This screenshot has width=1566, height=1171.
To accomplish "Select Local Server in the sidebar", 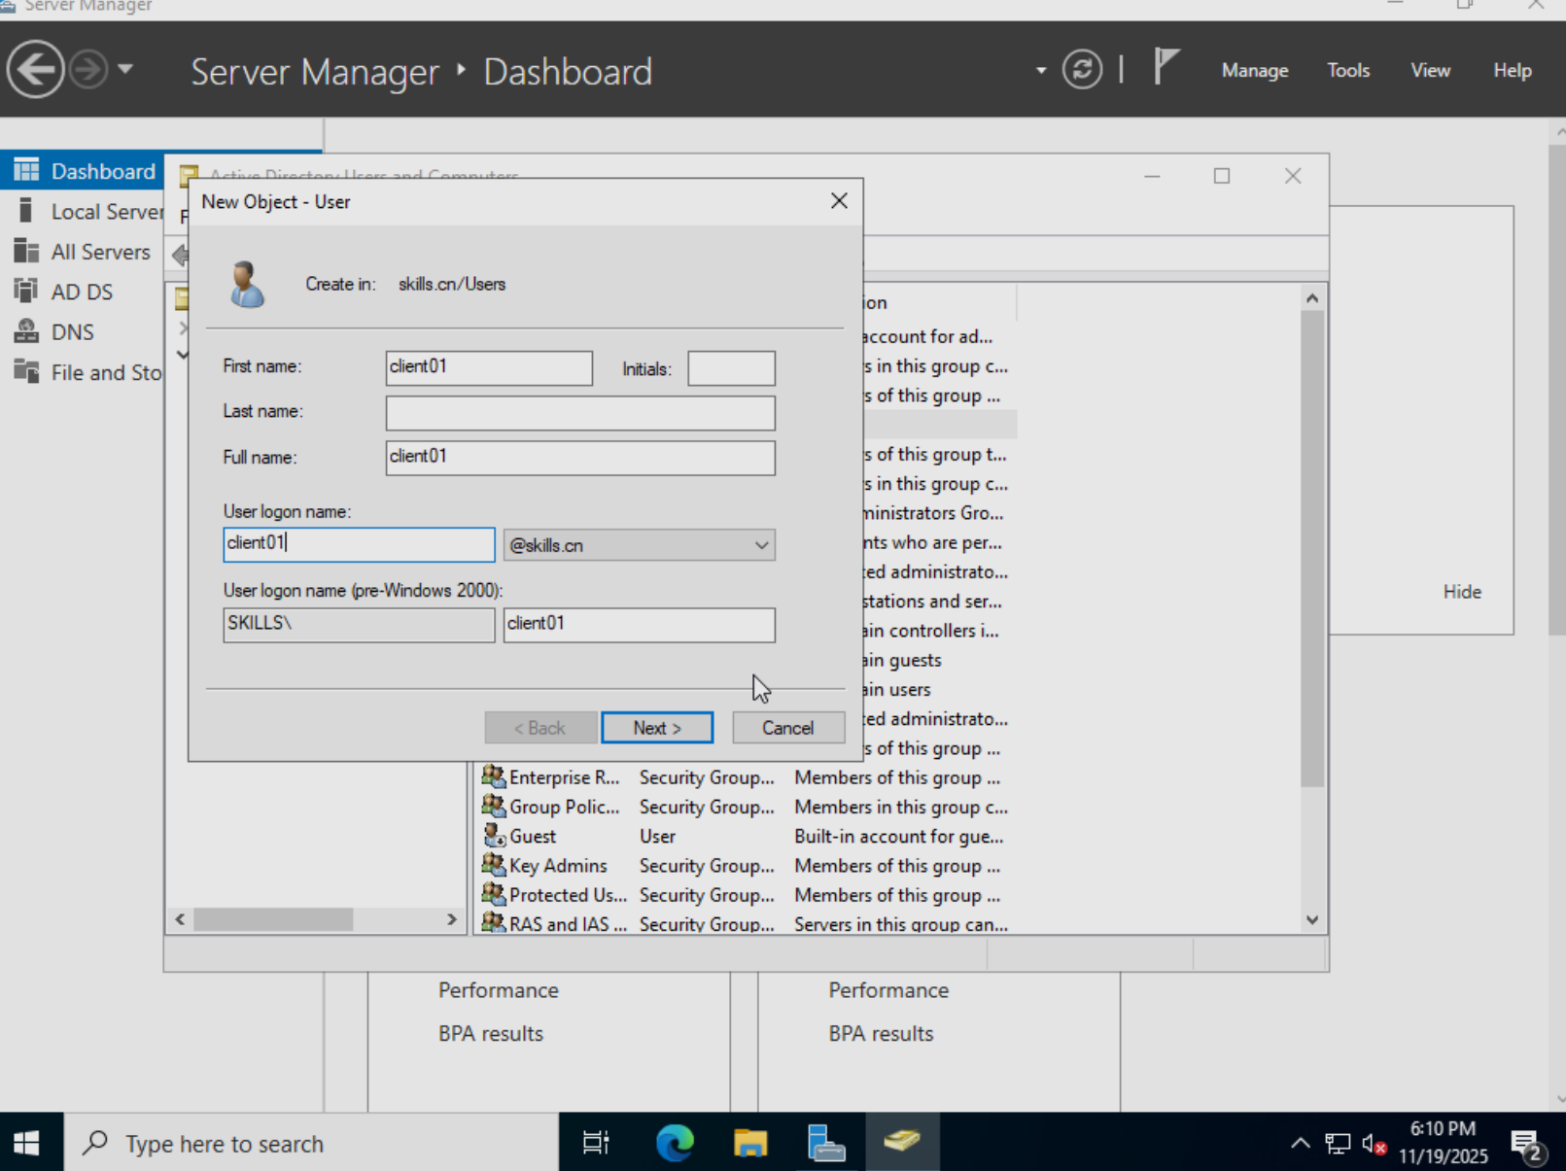I will pyautogui.click(x=88, y=211).
